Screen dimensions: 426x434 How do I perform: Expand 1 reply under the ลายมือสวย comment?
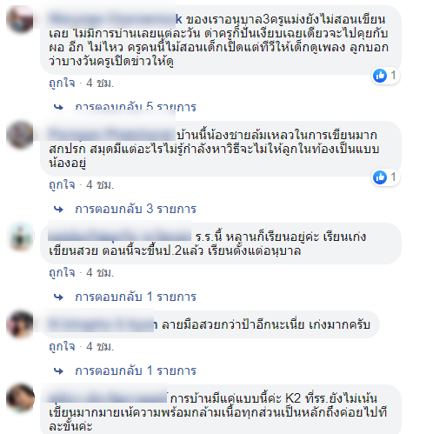click(x=136, y=371)
